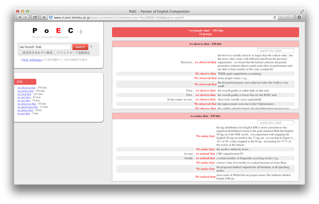Click left context "In the corpus we use ,"
The image size is (319, 204).
(180, 99)
